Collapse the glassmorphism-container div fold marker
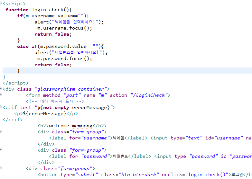Image resolution: width=252 pixels, height=179 pixels. 1,88
